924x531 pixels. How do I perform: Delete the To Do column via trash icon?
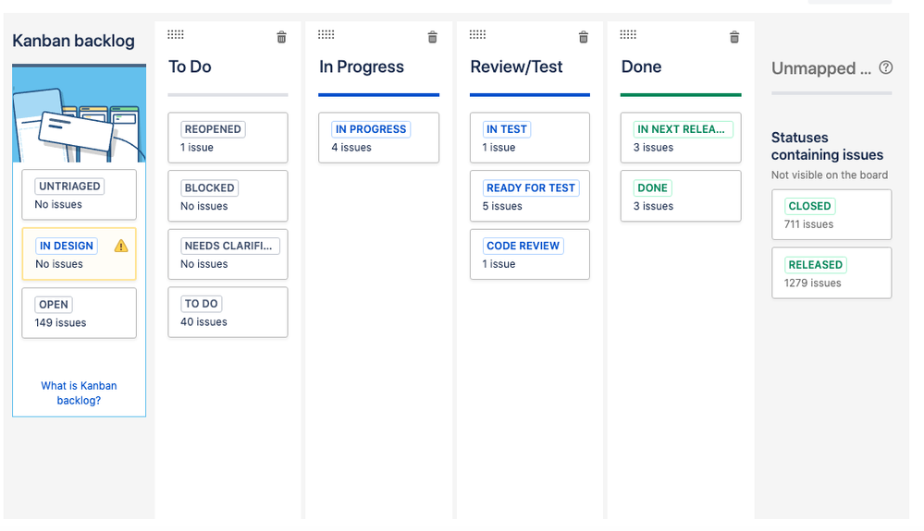click(x=282, y=38)
